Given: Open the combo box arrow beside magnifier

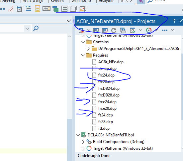Looking at the screenshot, I should coord(27,28).
